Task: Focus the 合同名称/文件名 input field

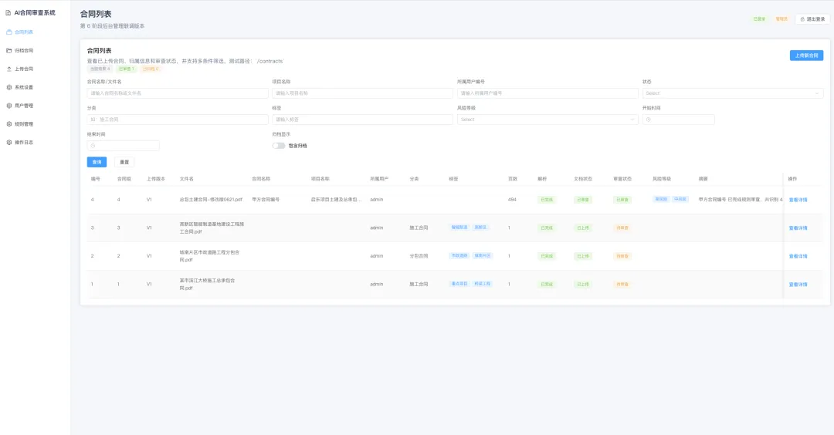Action: (x=178, y=93)
